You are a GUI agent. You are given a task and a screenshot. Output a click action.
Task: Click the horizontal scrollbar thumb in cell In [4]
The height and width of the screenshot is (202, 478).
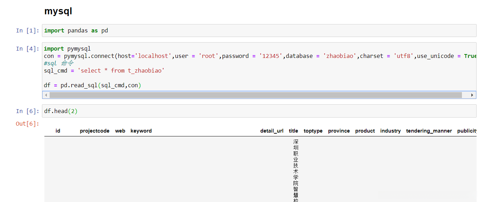(x=255, y=95)
